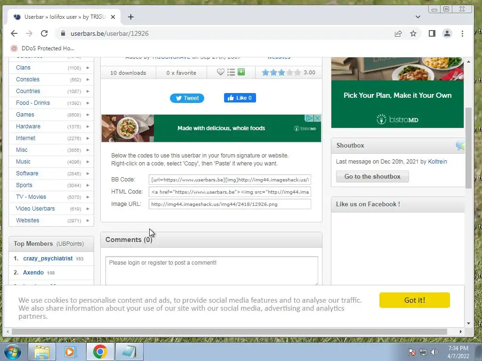The height and width of the screenshot is (361, 482).
Task: Open Axendo member link
Action: pyautogui.click(x=33, y=273)
